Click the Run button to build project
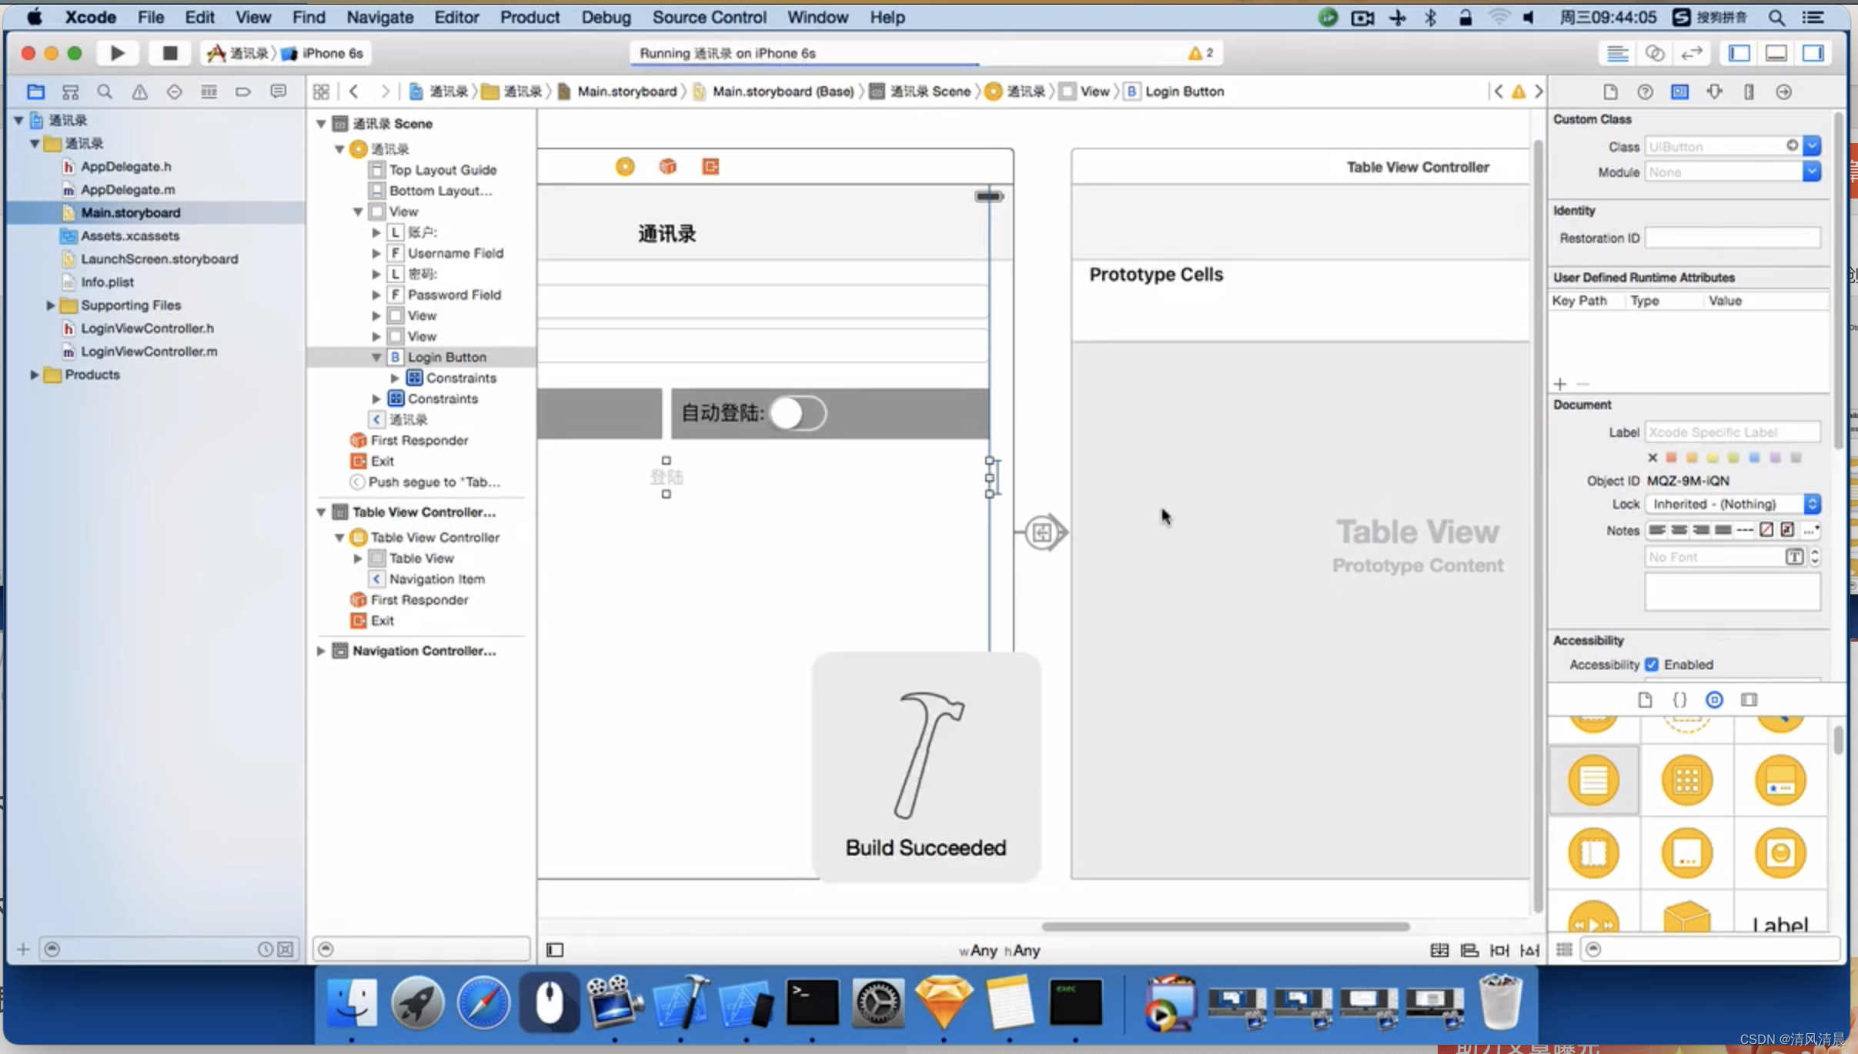Image resolution: width=1858 pixels, height=1054 pixels. click(x=116, y=52)
